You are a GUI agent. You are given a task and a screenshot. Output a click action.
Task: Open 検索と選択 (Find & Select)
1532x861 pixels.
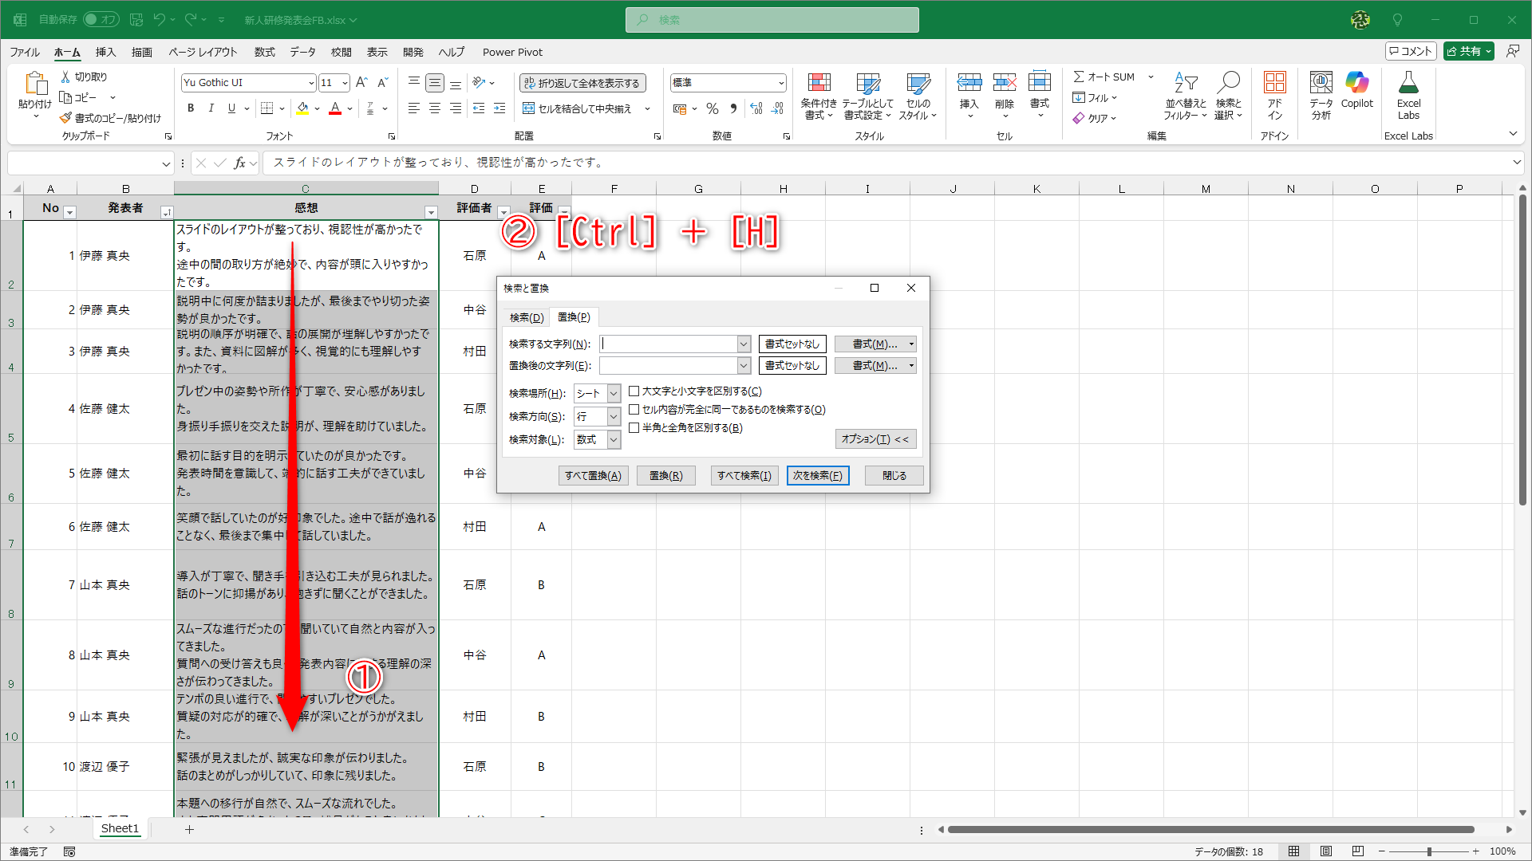tap(1228, 96)
